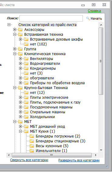Click the vertical scrollbar down arrow
This screenshot has height=172, width=112.
(101, 150)
